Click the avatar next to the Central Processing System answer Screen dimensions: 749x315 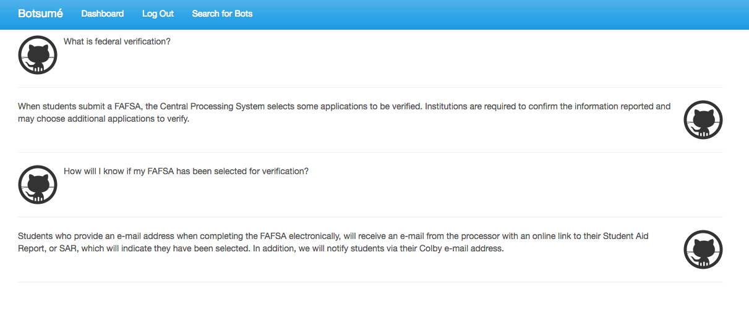[x=703, y=120]
